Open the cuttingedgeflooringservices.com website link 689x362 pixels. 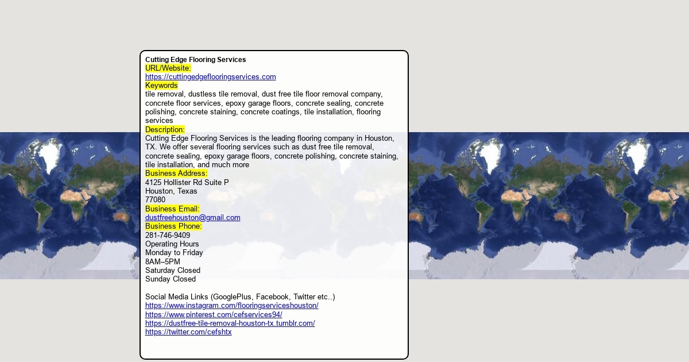[x=210, y=77]
